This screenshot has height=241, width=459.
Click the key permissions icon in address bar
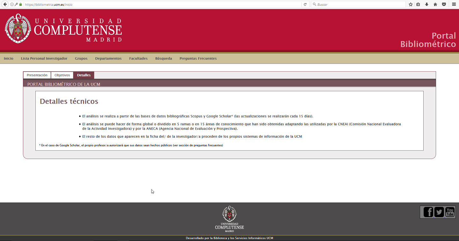16,4
